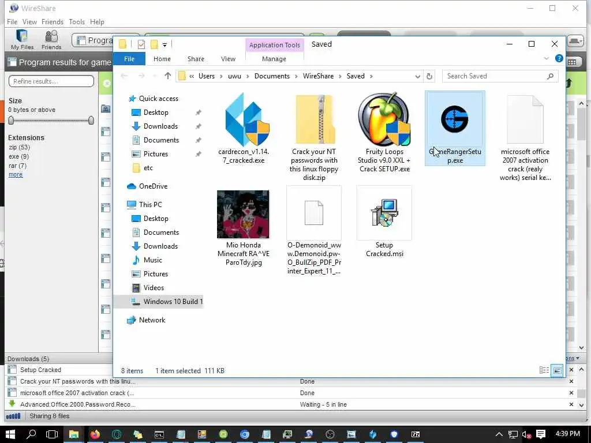Select Network in navigation pane
591x443 pixels.
click(x=152, y=320)
